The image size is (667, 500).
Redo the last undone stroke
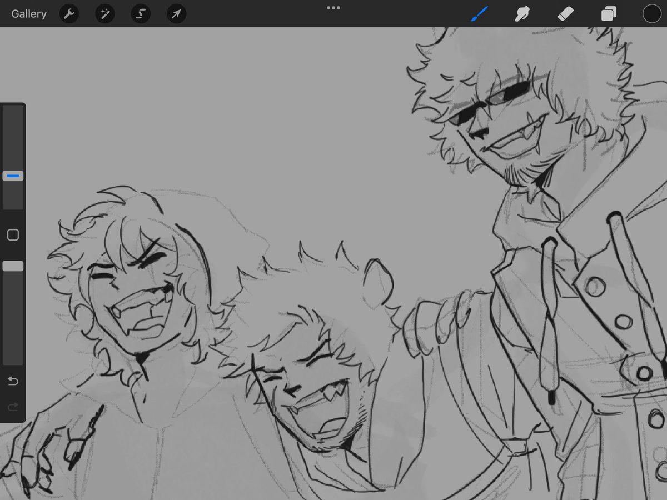point(13,408)
